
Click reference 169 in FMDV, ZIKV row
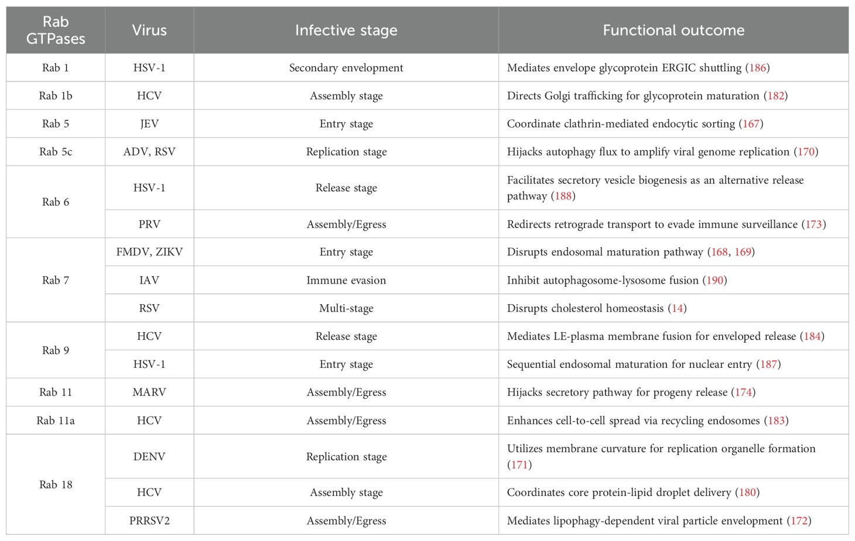(743, 252)
